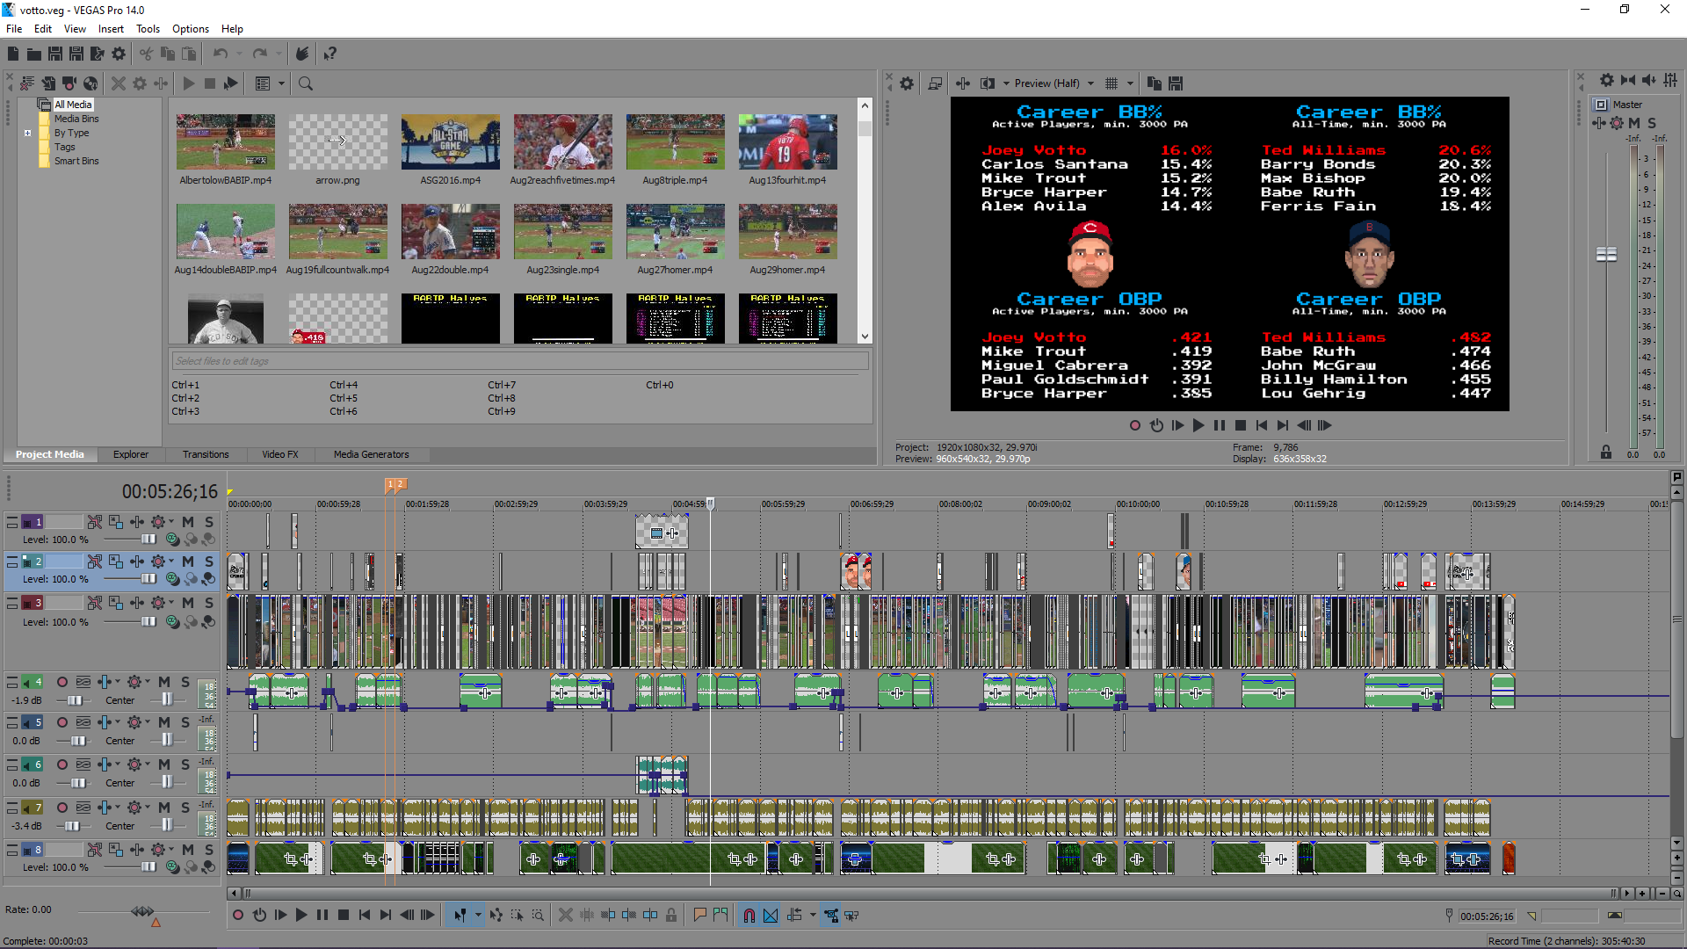Click the Record button in timeline transport
Screen dimensions: 1687x949
[x=237, y=916]
